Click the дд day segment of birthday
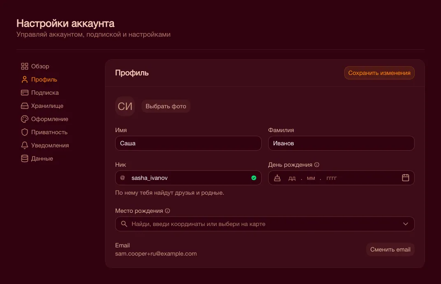 (292, 178)
